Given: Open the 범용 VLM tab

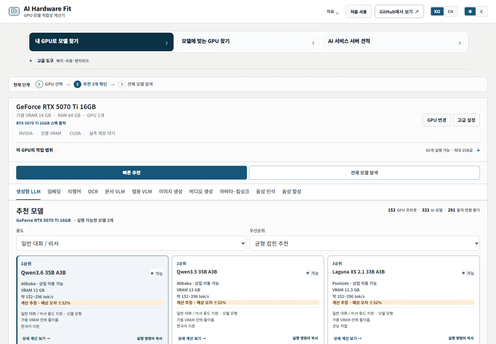Looking at the screenshot, I should pyautogui.click(x=142, y=192).
